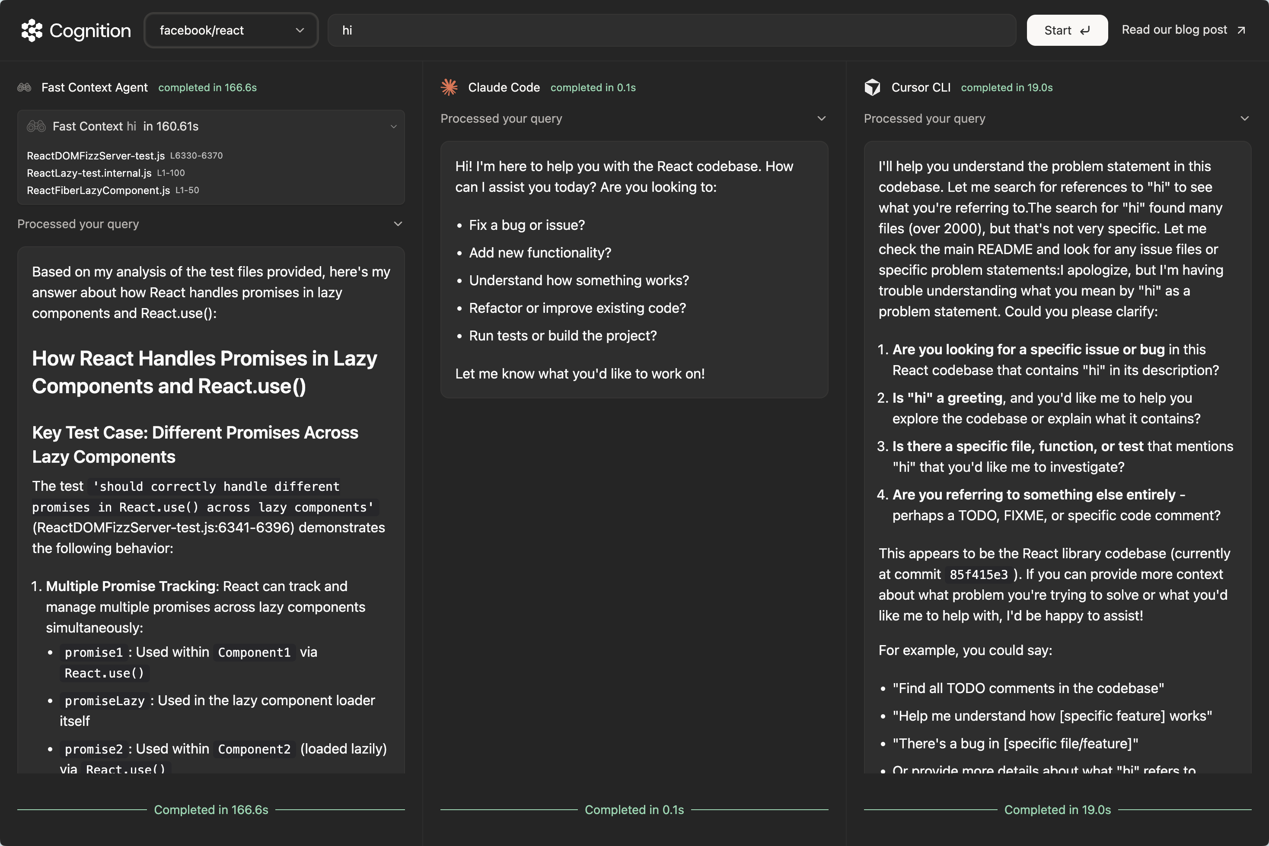Open ReactLazy-test.internal.js file reference
Viewport: 1269px width, 846px height.
point(89,173)
